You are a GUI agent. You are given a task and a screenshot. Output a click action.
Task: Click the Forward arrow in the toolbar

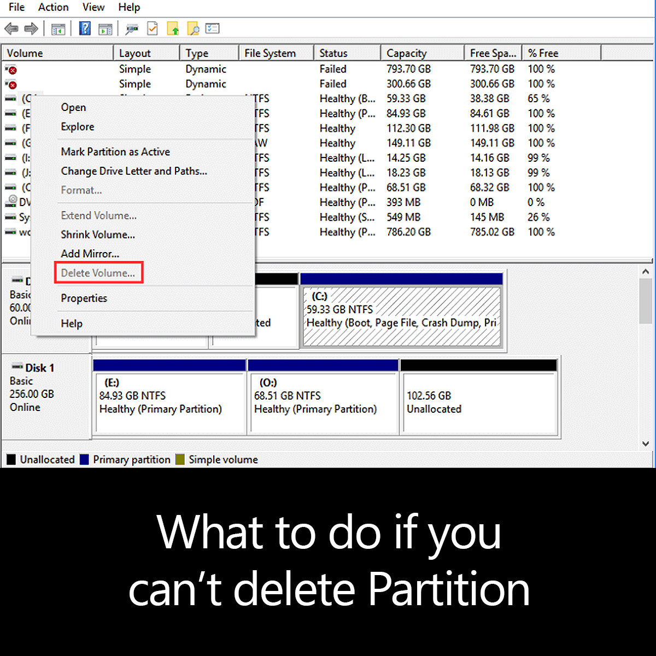(x=31, y=28)
